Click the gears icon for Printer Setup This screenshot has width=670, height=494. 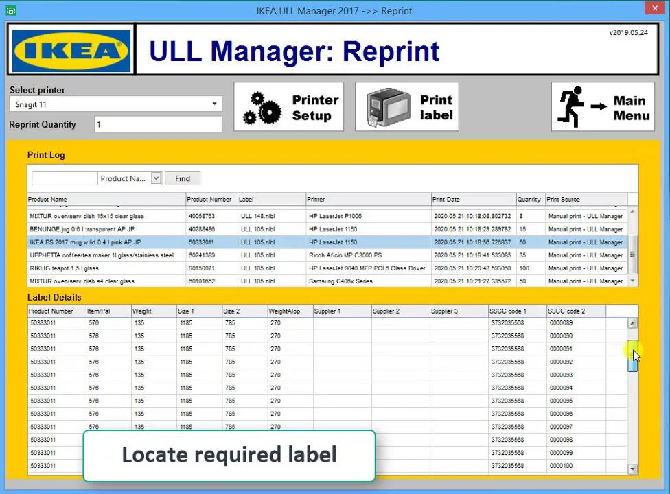click(x=262, y=108)
